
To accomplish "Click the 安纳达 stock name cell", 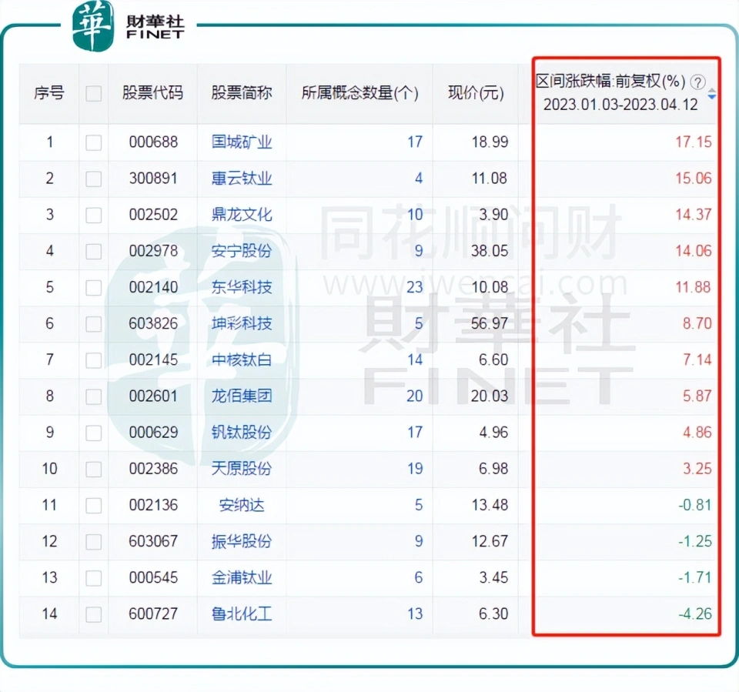I will [x=242, y=506].
